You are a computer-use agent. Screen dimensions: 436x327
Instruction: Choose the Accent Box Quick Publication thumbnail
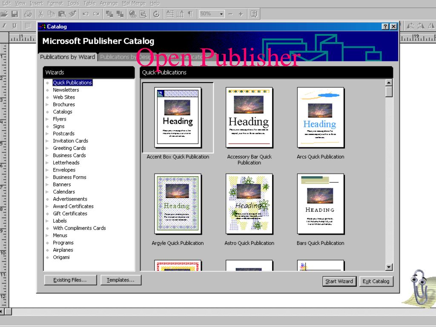coord(178,118)
